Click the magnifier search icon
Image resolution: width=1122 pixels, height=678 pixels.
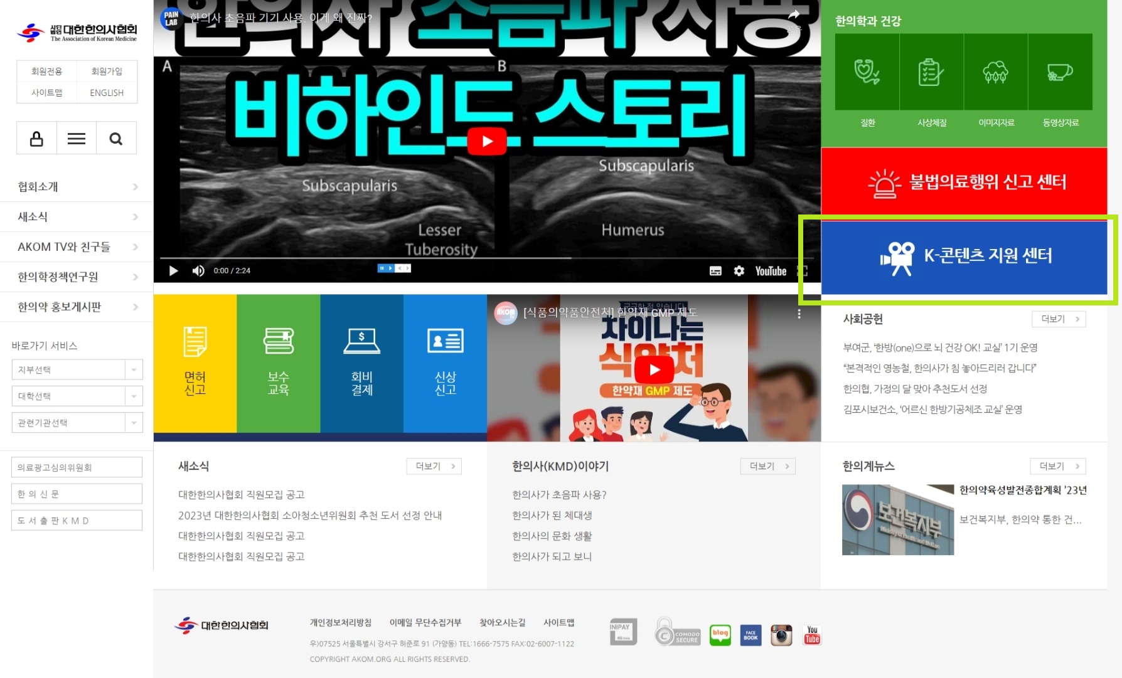(116, 139)
